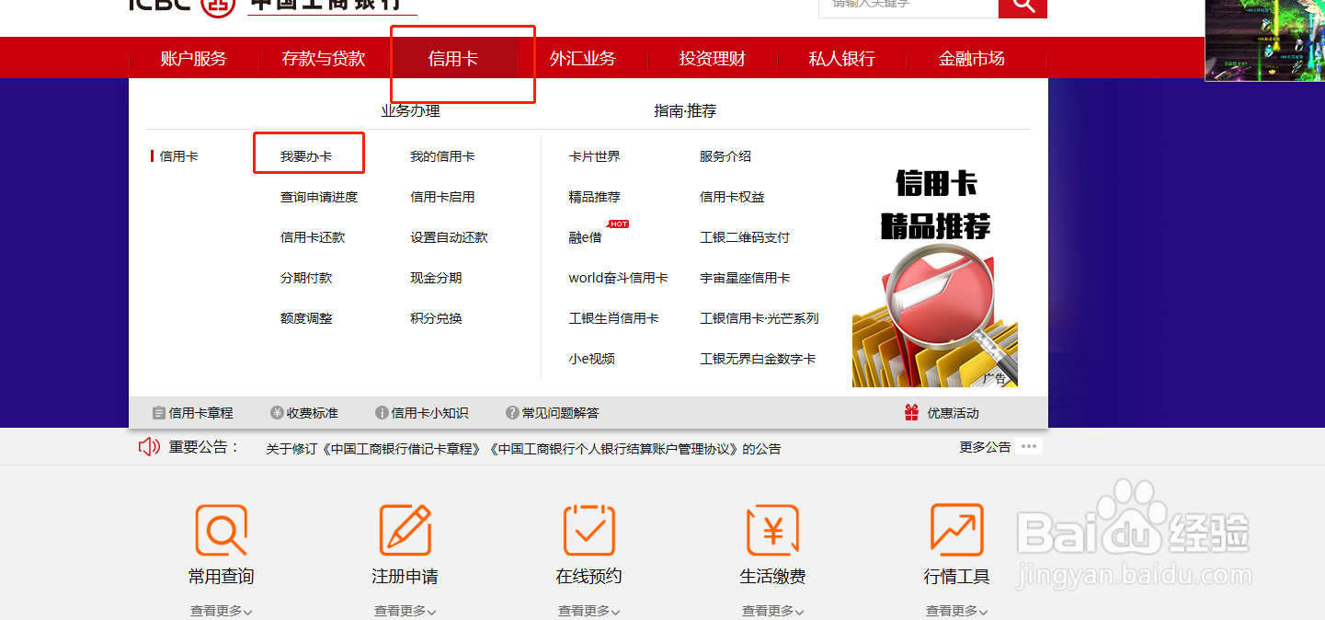
Task: Click the red gift icon beside 优惠活动
Action: pos(911,412)
